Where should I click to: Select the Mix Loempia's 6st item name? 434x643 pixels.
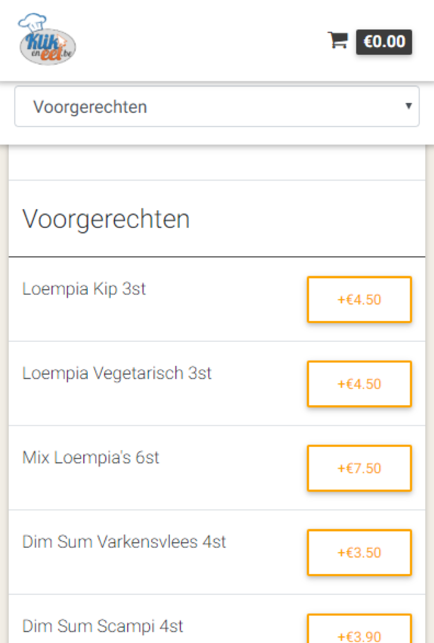91,458
